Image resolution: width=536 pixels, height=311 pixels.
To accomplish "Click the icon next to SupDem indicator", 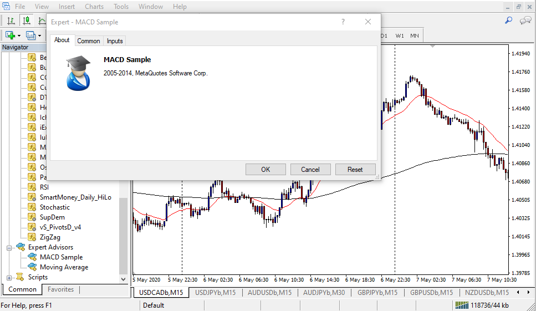I will (32, 217).
